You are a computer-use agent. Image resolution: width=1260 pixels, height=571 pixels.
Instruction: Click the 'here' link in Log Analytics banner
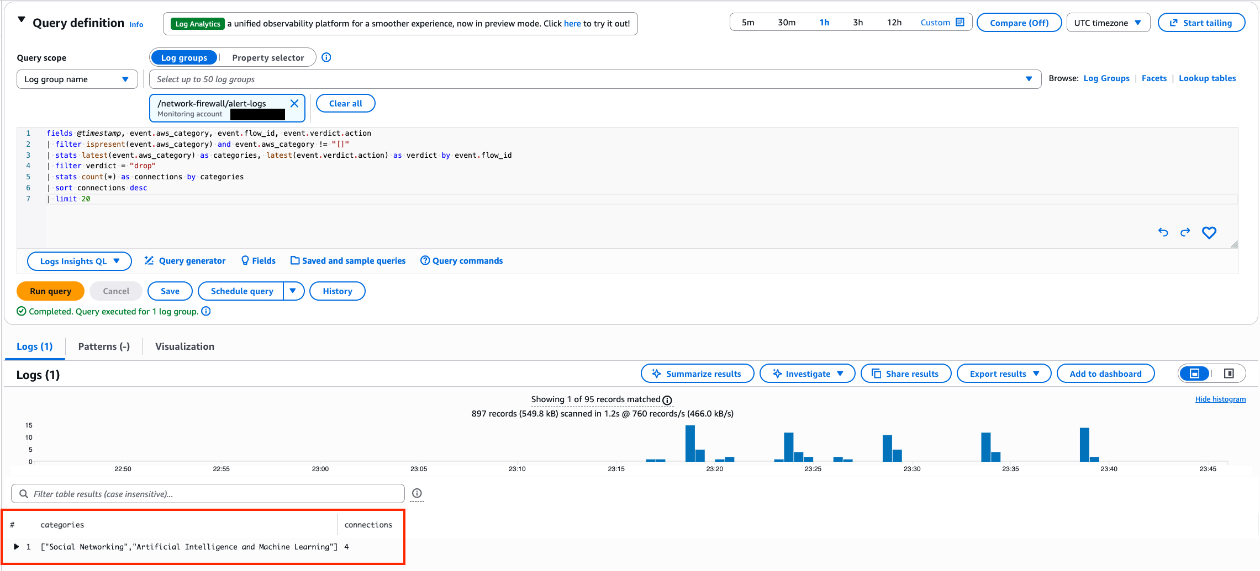coord(572,24)
